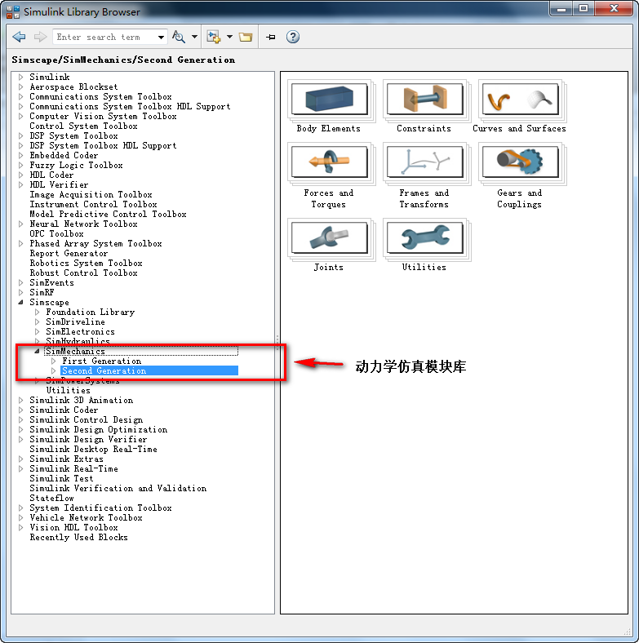Expand the Second Generation node
This screenshot has height=643, width=639.
pos(53,370)
